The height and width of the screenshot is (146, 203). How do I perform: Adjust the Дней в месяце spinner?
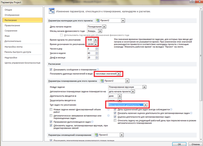point(97,58)
